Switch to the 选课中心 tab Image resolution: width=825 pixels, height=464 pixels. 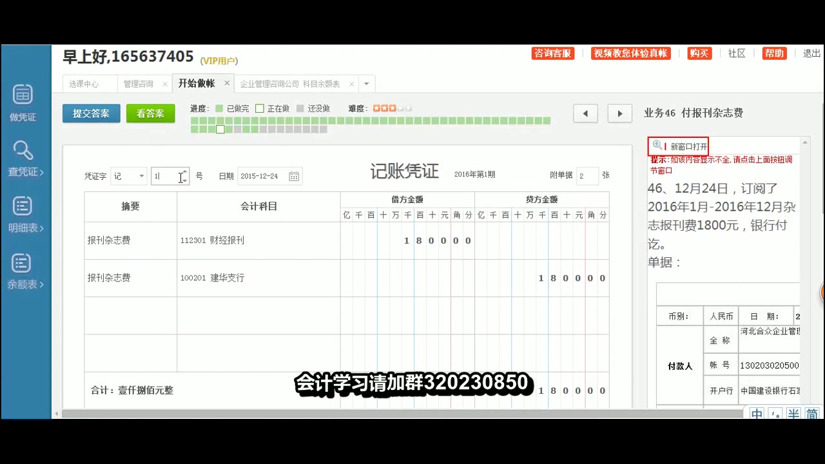point(84,84)
